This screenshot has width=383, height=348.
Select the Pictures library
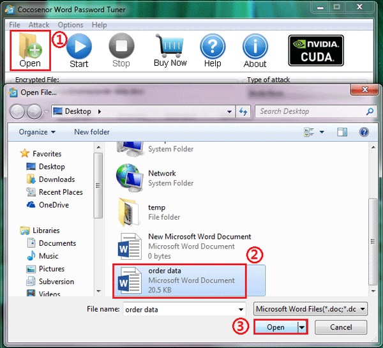click(45, 269)
